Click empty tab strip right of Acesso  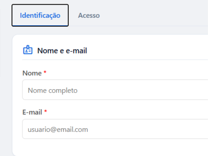(x=152, y=15)
